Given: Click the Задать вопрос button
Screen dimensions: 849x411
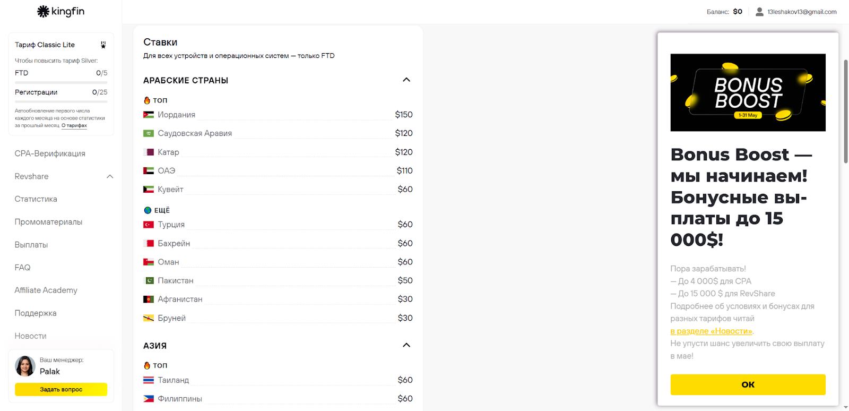Looking at the screenshot, I should click(61, 389).
